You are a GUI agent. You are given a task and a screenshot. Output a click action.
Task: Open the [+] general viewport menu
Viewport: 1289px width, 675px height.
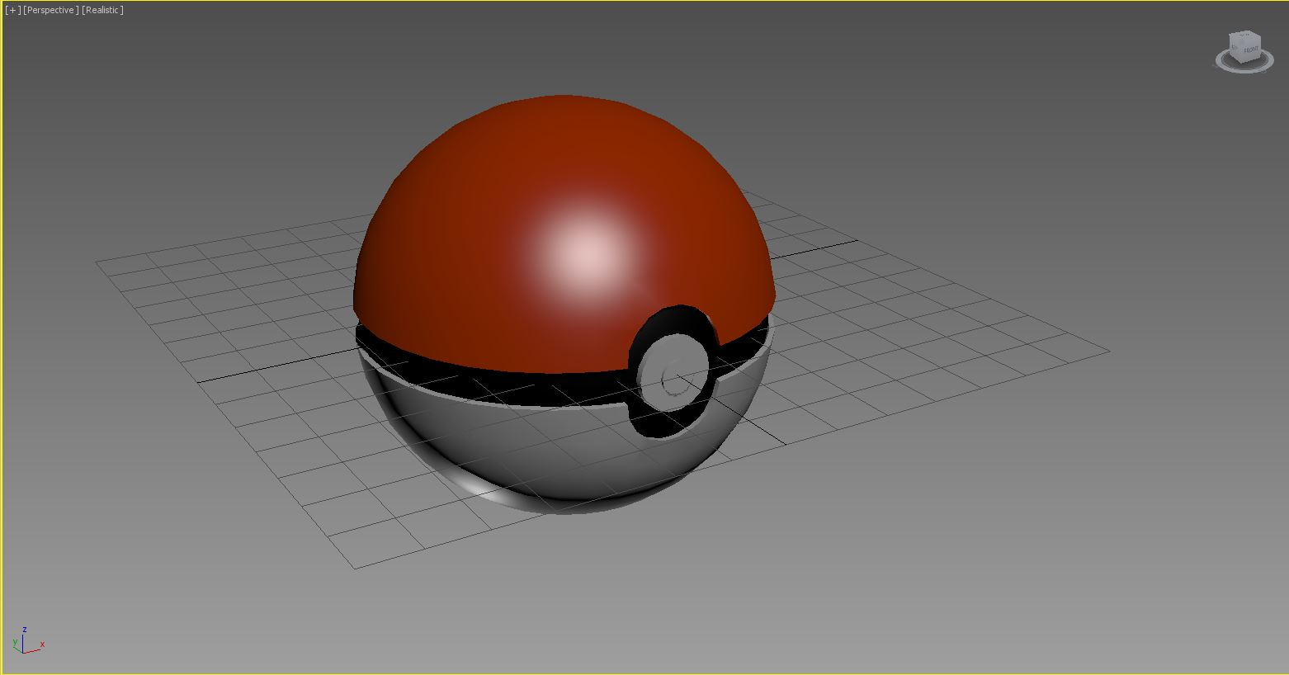13,10
